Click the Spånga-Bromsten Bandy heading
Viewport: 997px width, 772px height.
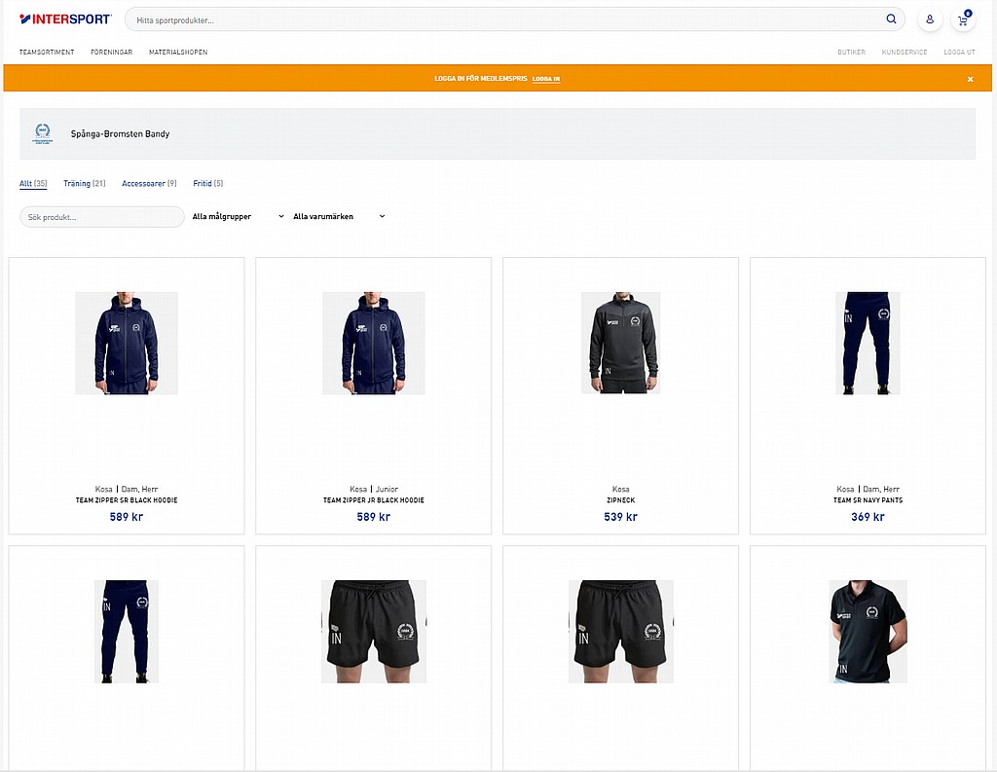click(120, 134)
